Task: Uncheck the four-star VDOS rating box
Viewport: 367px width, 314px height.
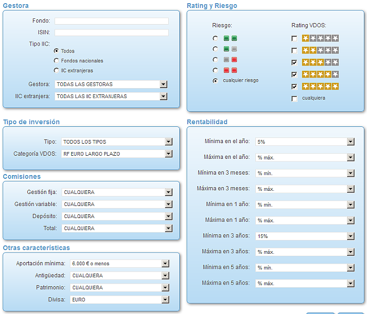Action: point(295,74)
